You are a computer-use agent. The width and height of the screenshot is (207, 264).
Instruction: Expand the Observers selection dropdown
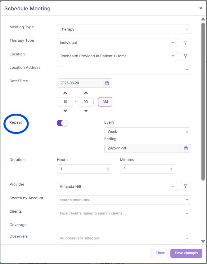[124, 238]
